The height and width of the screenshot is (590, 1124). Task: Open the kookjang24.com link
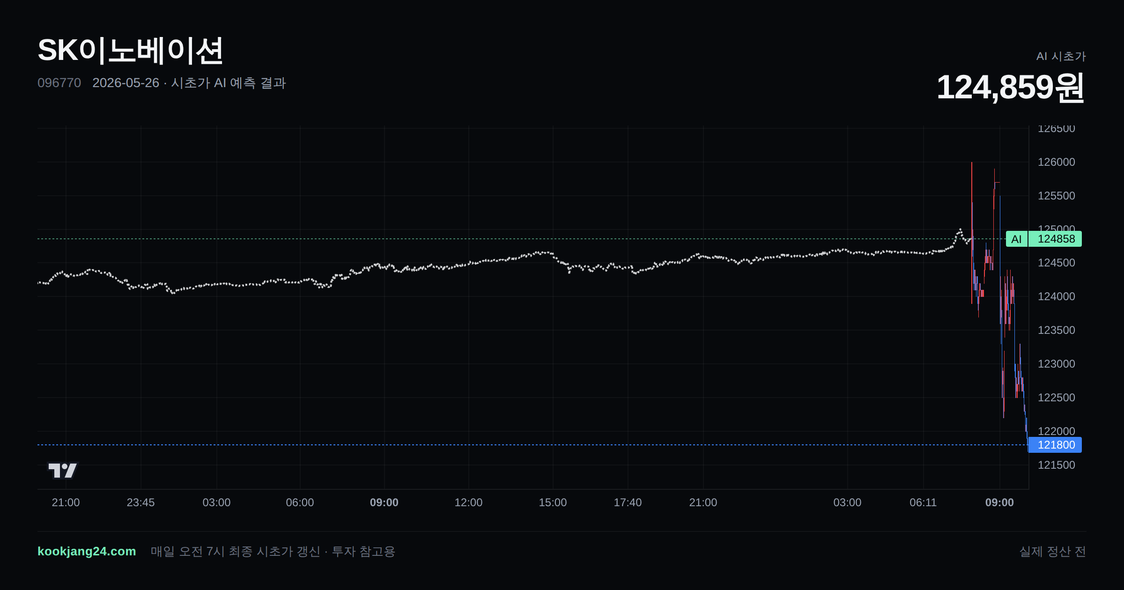click(x=87, y=551)
